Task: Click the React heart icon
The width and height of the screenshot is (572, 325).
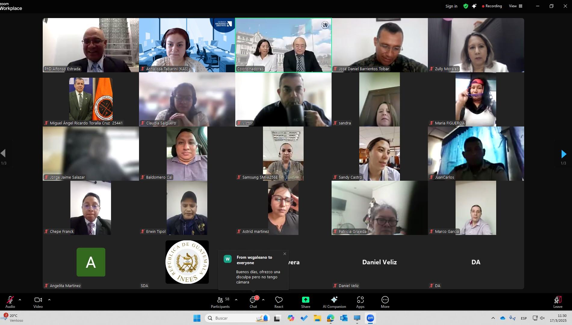Action: pyautogui.click(x=279, y=302)
